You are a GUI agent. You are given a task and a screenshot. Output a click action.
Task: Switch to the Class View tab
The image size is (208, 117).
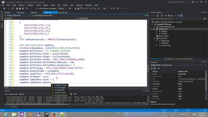[x=178, y=59]
